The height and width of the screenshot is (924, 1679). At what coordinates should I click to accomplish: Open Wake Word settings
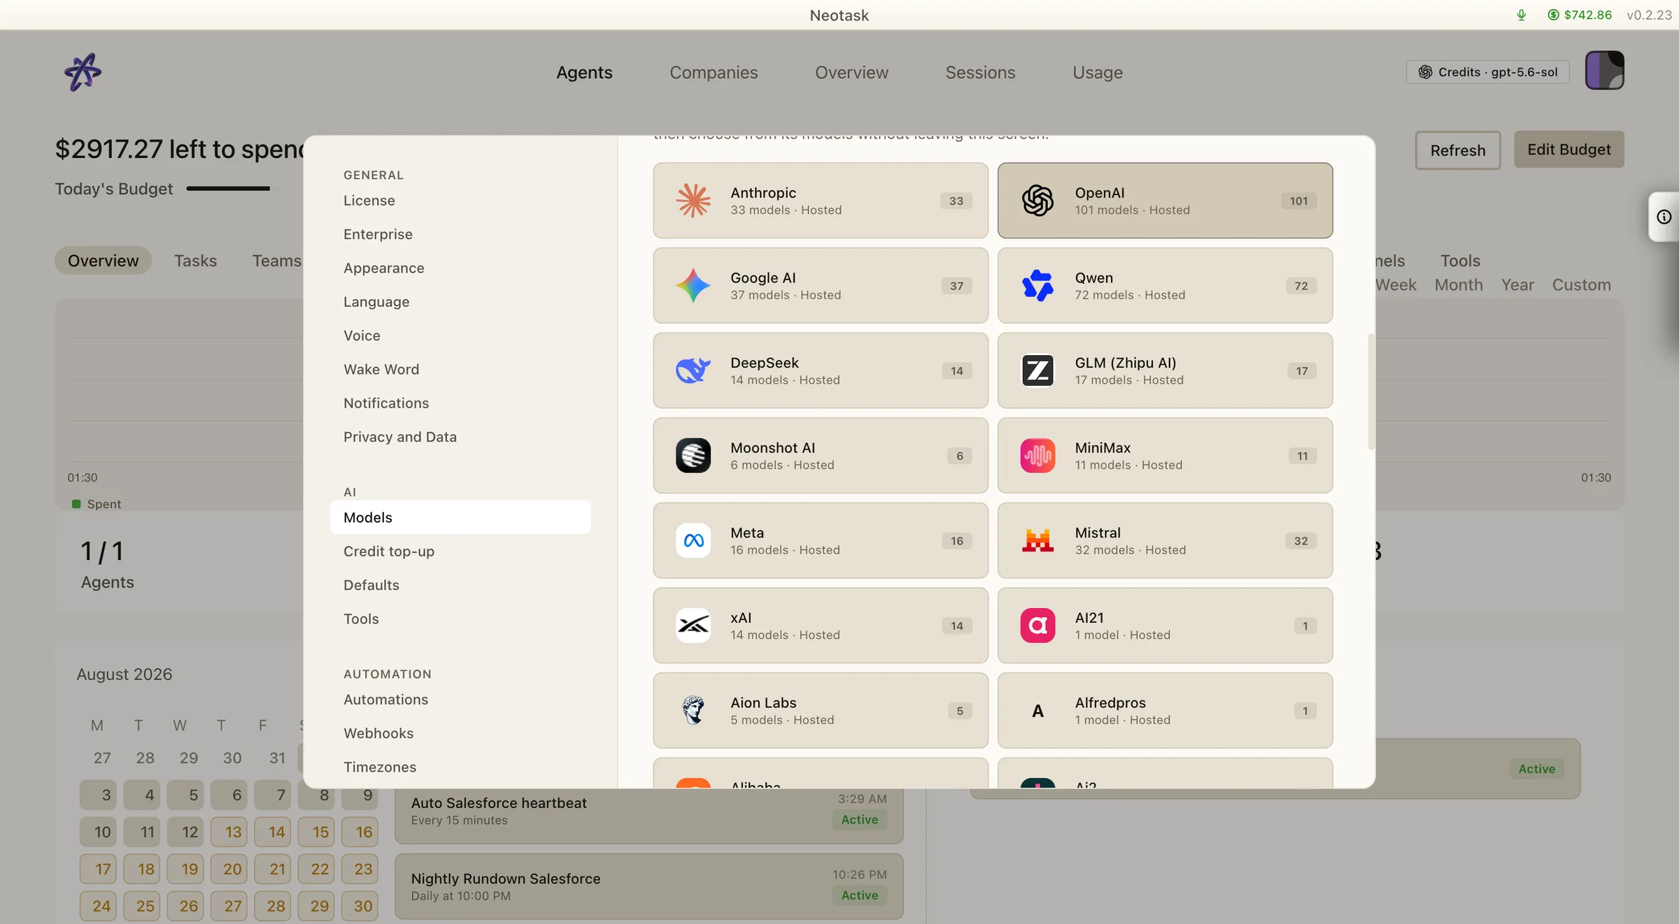click(460, 369)
